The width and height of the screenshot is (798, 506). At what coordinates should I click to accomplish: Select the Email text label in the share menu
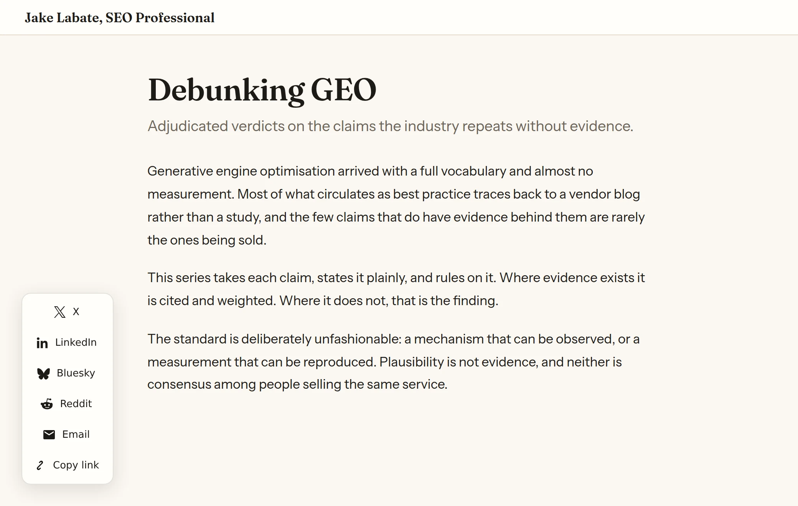76,434
